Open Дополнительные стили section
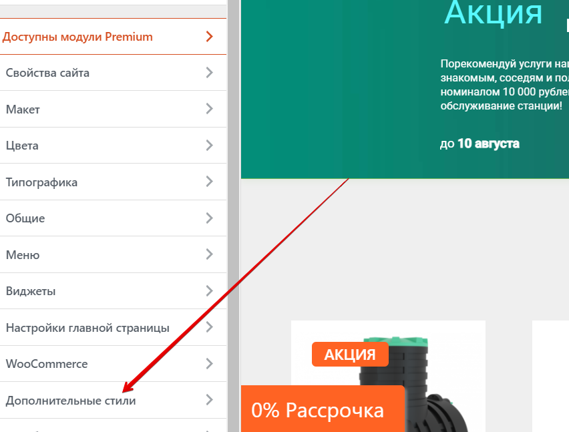This screenshot has width=569, height=432. (x=113, y=401)
